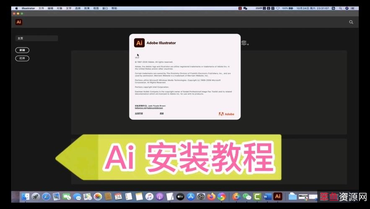
Task: Click the Siri icon in the menu bar
Action: click(x=347, y=8)
